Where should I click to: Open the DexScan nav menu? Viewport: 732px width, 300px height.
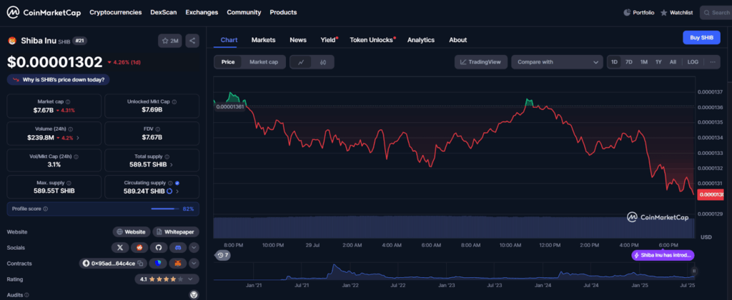click(x=164, y=13)
